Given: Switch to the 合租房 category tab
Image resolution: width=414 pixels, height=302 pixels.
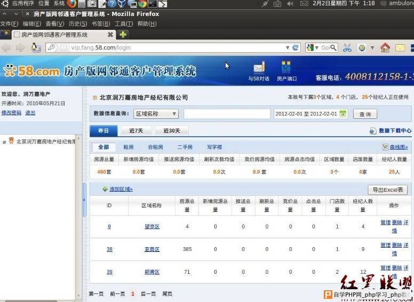Looking at the screenshot, I should tap(155, 147).
